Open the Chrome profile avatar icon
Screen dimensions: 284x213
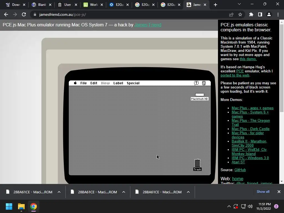click(269, 14)
